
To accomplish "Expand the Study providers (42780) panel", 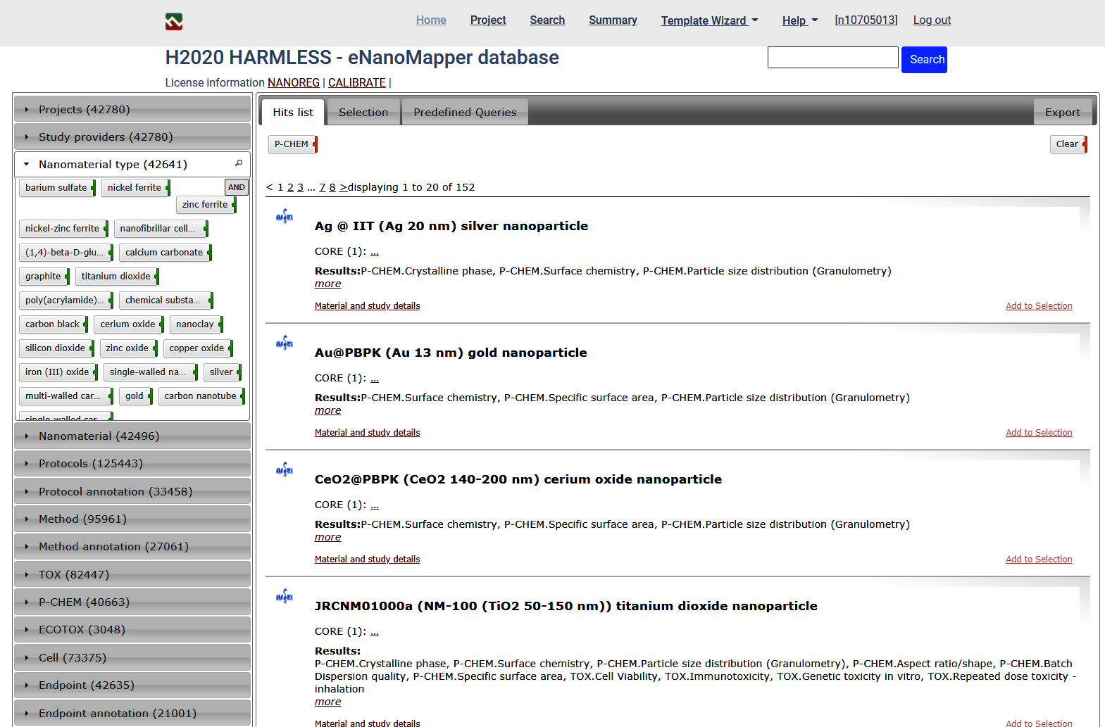I will [132, 137].
